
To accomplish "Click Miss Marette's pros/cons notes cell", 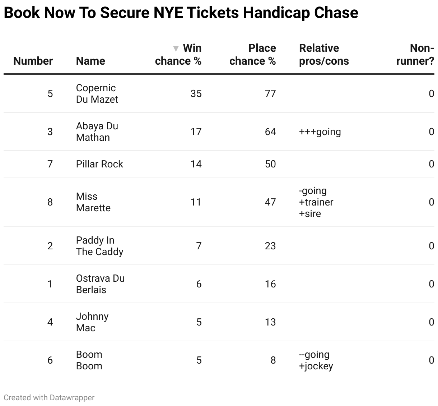I will pos(316,202).
